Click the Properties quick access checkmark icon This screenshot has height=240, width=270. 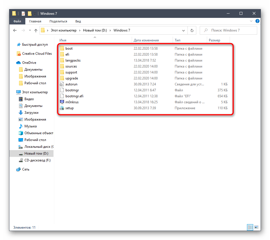[23, 13]
